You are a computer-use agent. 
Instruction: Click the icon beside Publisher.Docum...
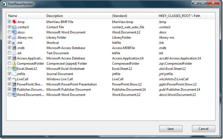(x=14, y=89)
